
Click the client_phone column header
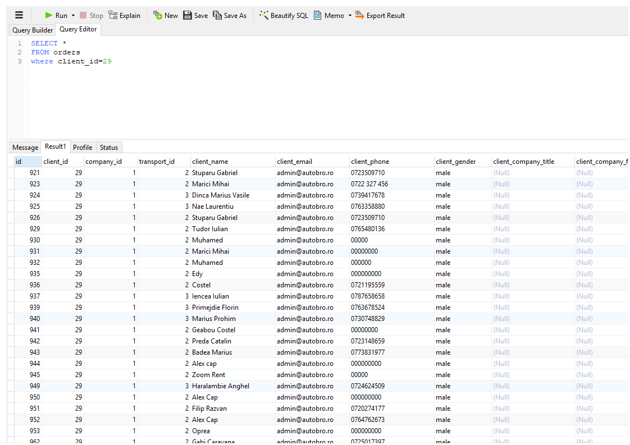click(392, 162)
